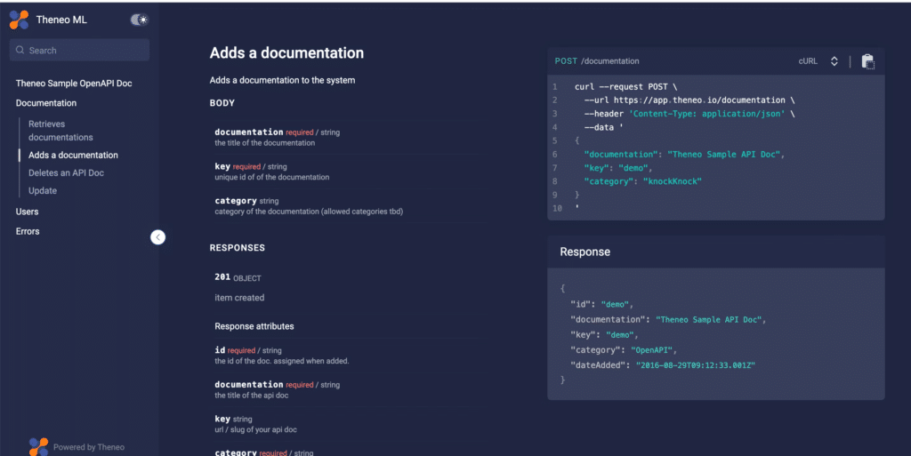The width and height of the screenshot is (911, 456).
Task: Open Deletes an API Doc item
Action: 66,172
